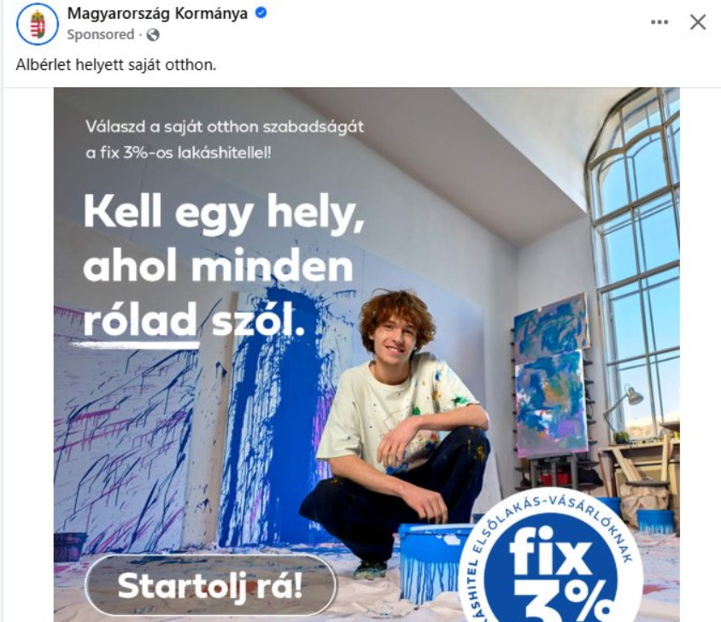
Task: Click the Hungarian coat of arms avatar
Action: (x=38, y=24)
